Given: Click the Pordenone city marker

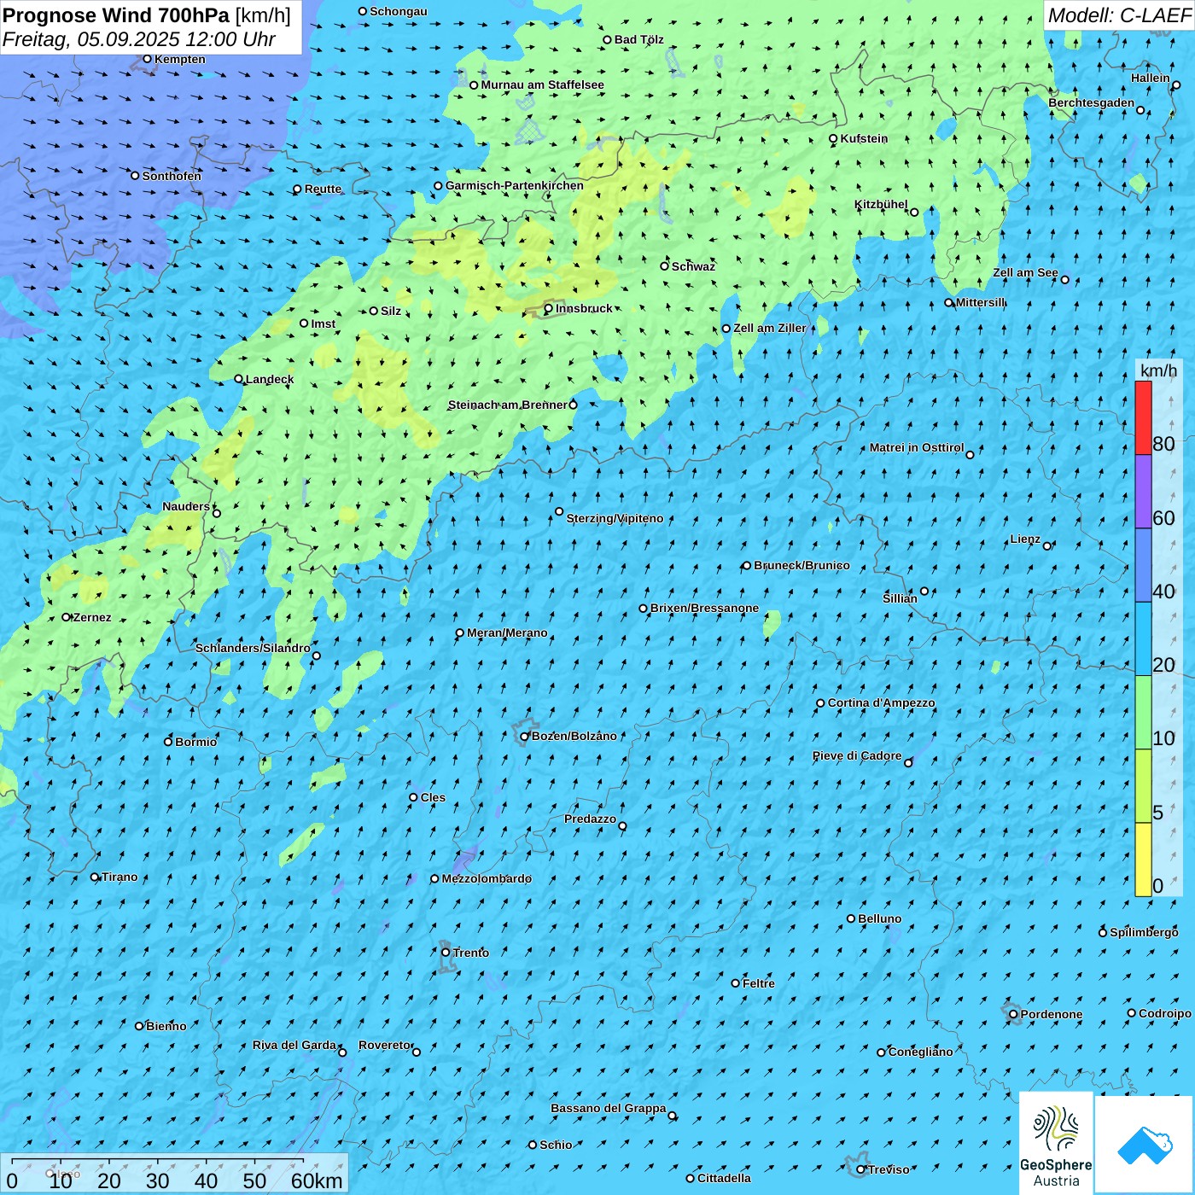Looking at the screenshot, I should [x=1013, y=1015].
